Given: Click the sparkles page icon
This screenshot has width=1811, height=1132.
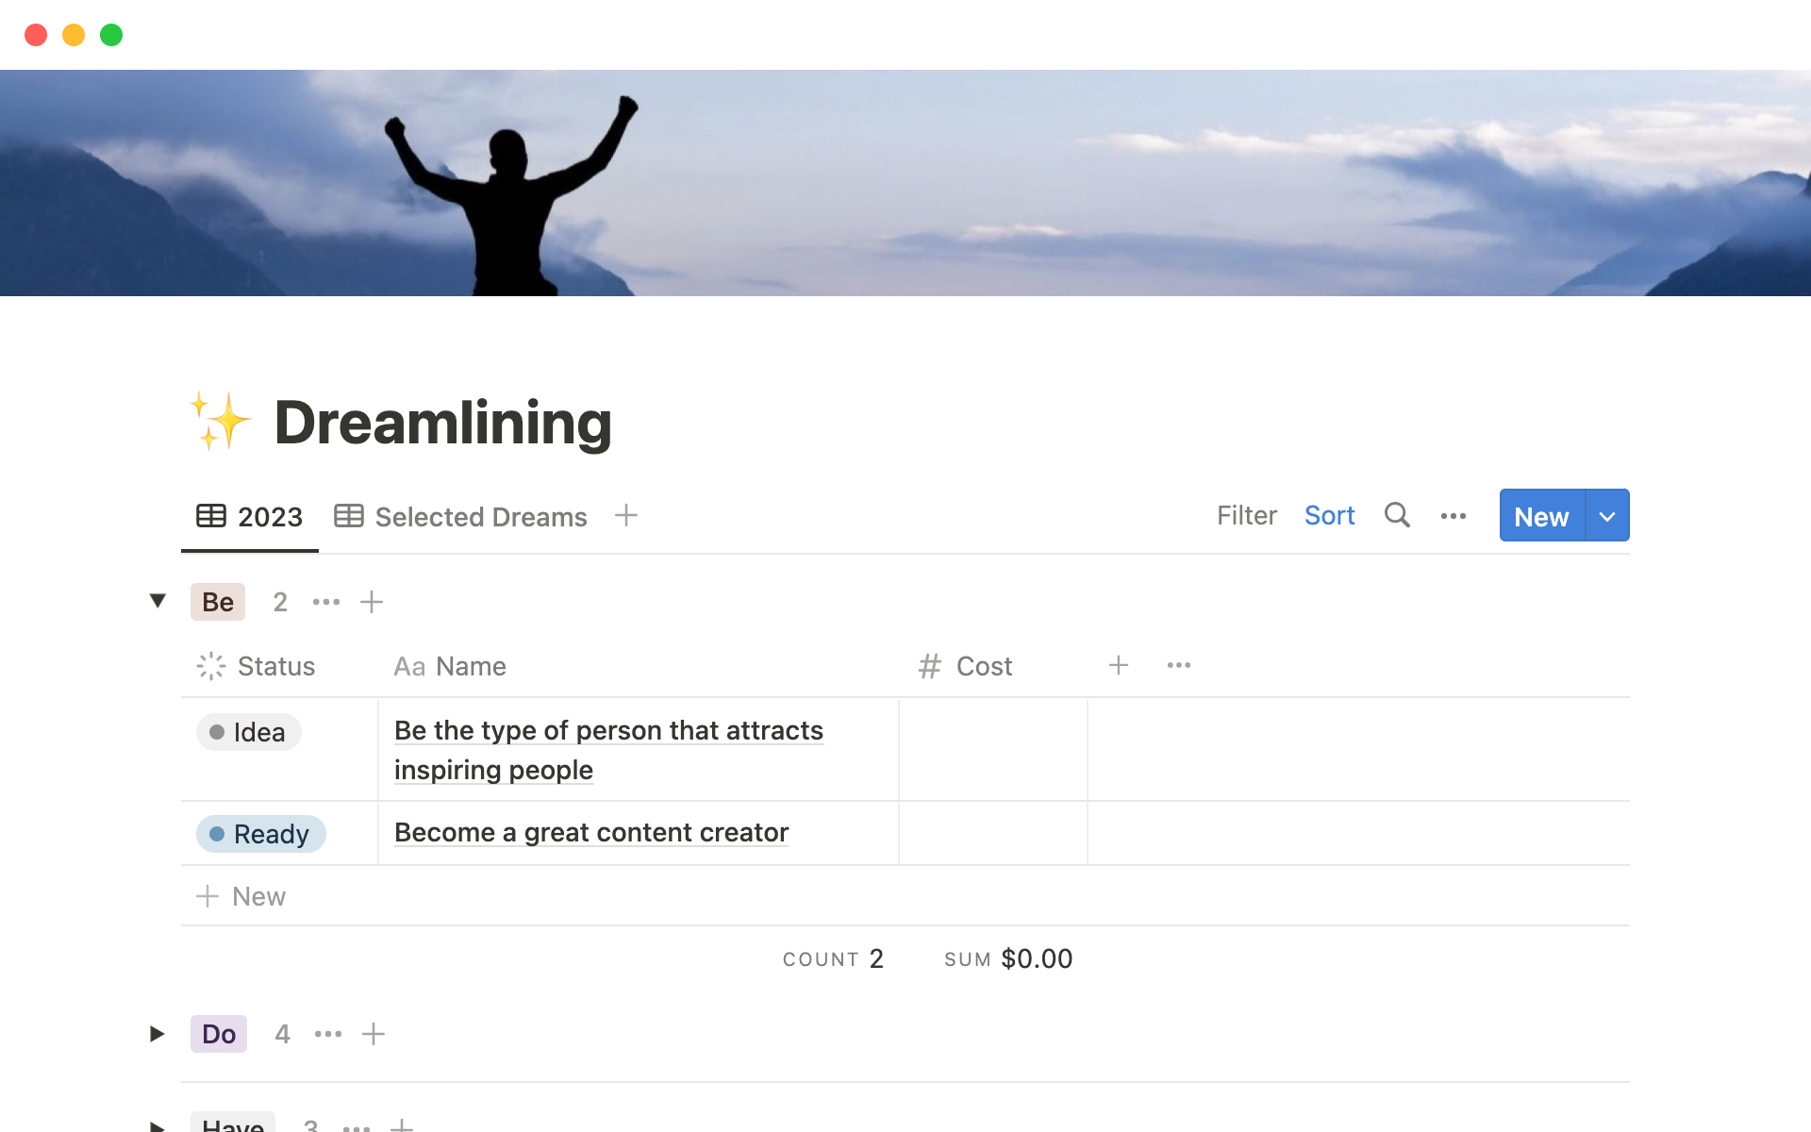Looking at the screenshot, I should [221, 422].
